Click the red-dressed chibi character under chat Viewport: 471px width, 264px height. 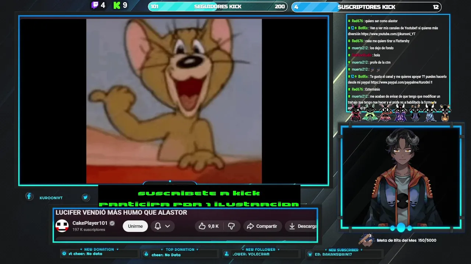pos(356,113)
